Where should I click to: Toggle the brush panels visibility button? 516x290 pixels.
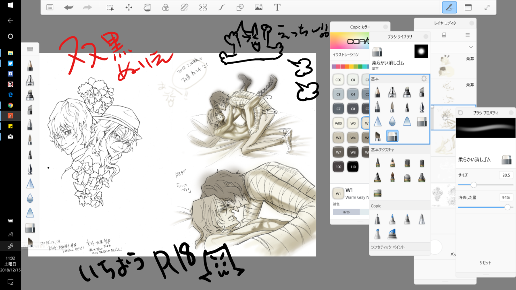coord(449,7)
